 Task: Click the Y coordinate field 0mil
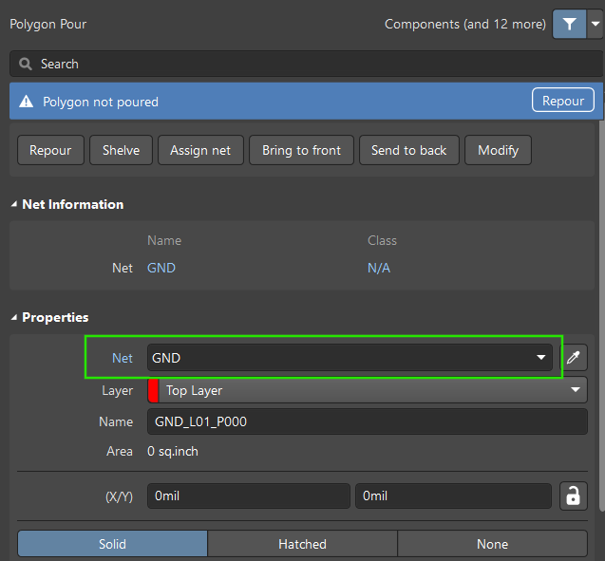(453, 496)
